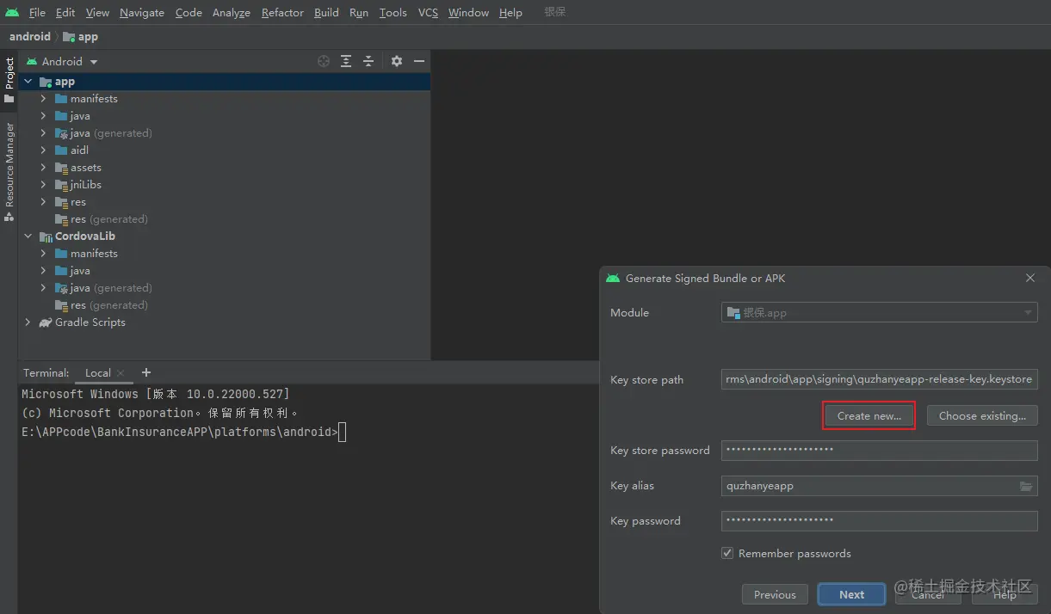Select the app res folder row
The height and width of the screenshot is (614, 1051).
point(224,202)
